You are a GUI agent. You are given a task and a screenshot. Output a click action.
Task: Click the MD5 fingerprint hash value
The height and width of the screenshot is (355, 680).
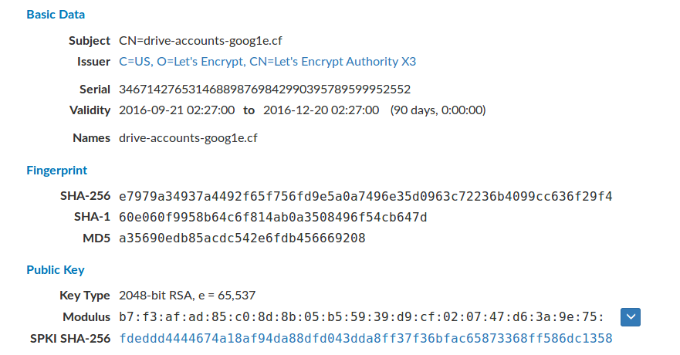pos(242,238)
